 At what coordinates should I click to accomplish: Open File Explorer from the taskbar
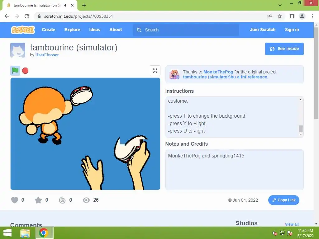point(25,233)
